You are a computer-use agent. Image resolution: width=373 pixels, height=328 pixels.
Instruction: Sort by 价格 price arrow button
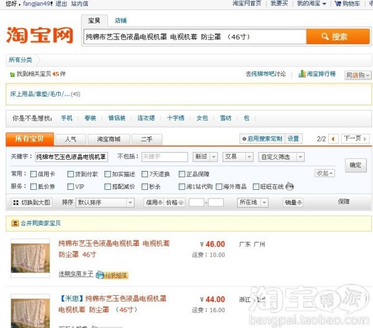(x=174, y=202)
